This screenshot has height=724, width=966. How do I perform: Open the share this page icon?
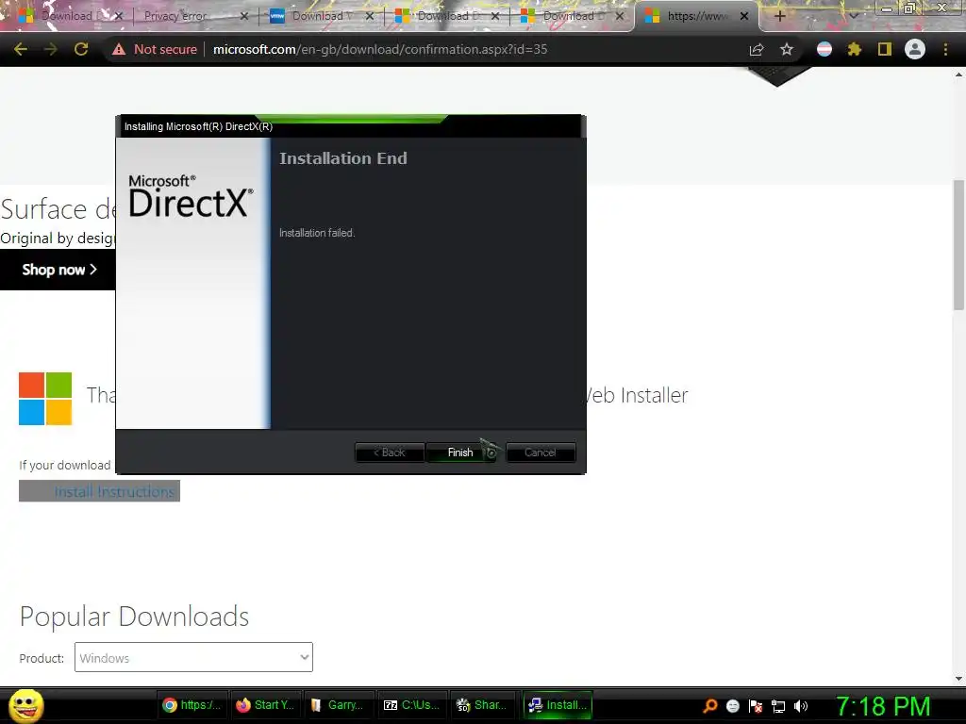click(757, 49)
